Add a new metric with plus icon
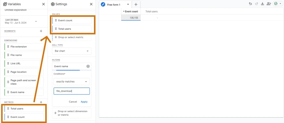284x123 pixels. pyautogui.click(x=41, y=102)
